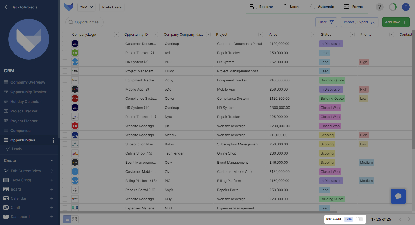Click the Qoiya company logo

75,98
